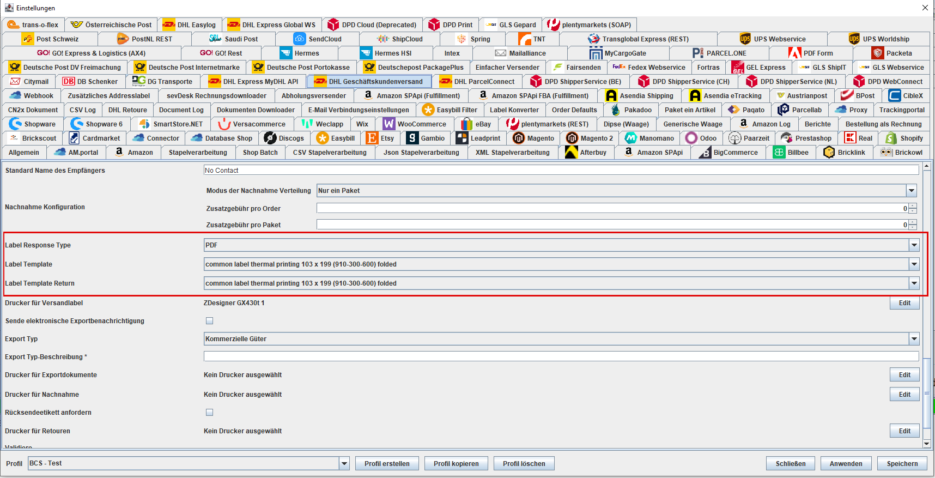Expand the Label Template dropdown

pyautogui.click(x=914, y=264)
